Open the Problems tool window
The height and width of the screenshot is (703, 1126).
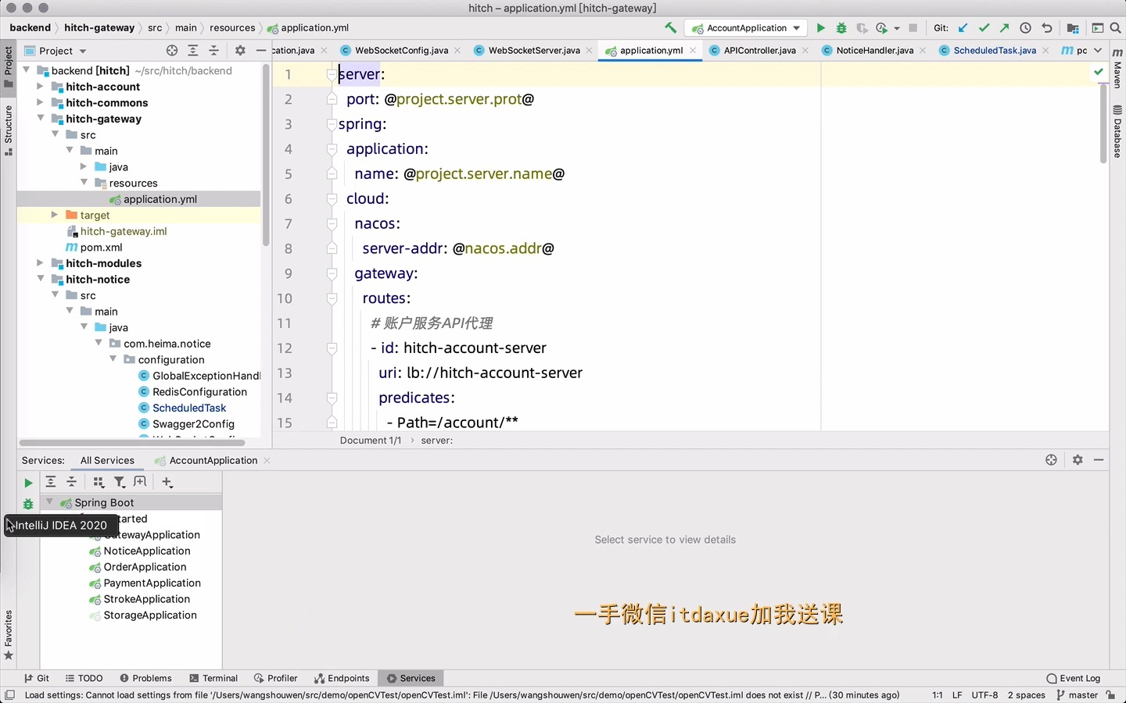(x=145, y=678)
